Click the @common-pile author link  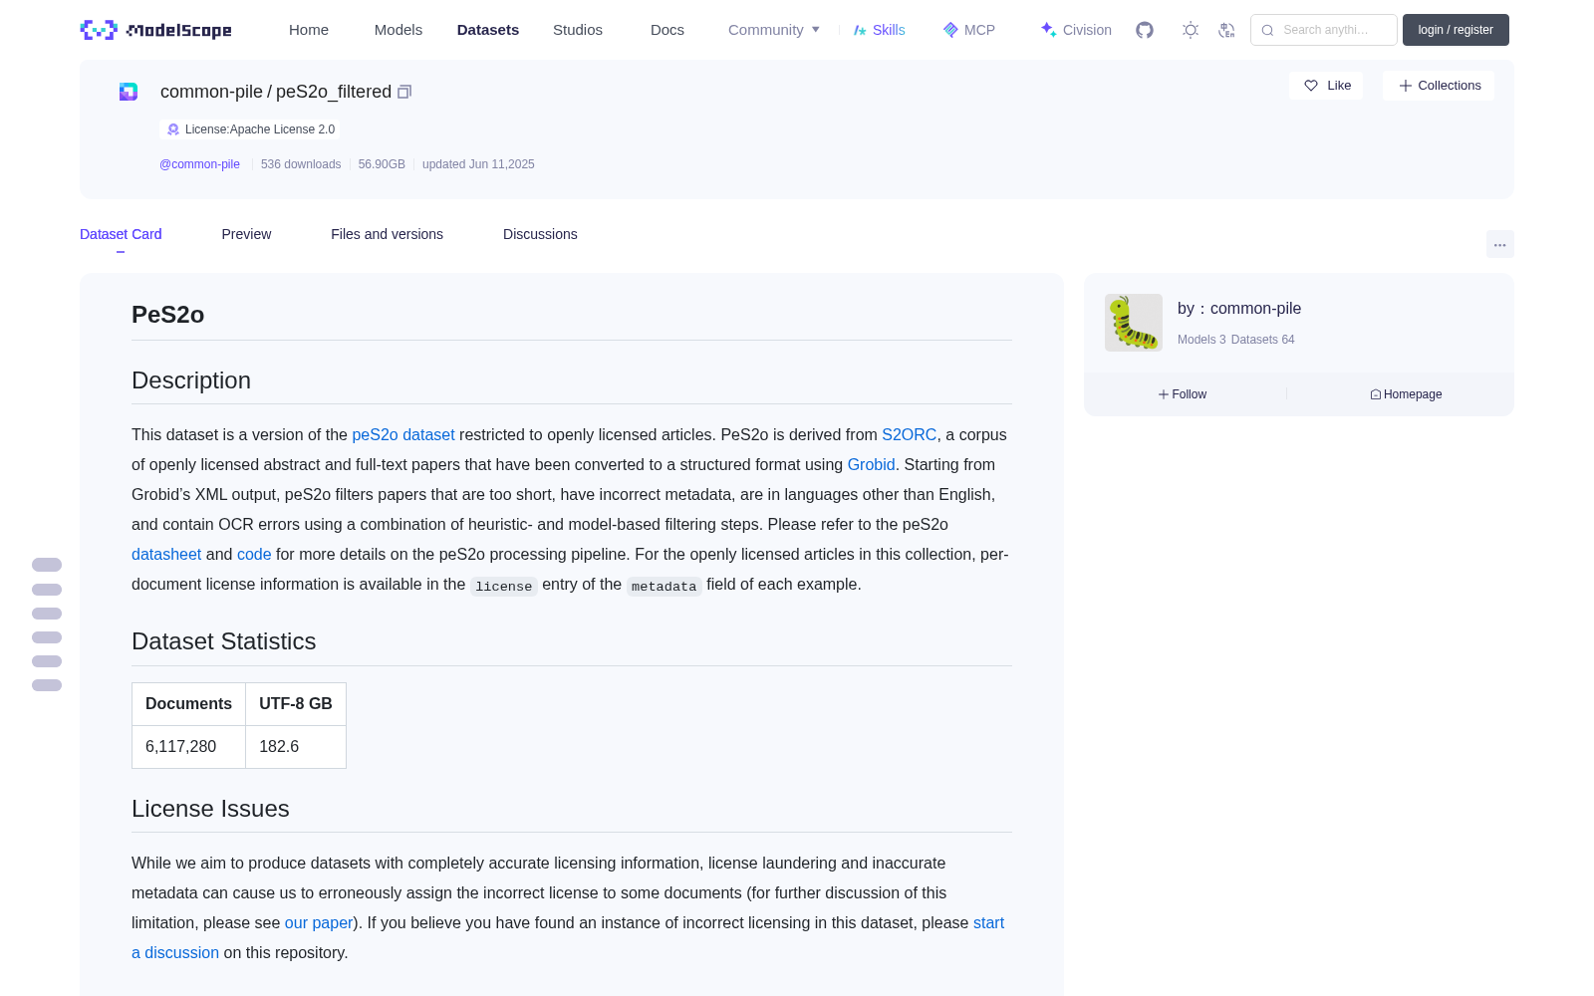coord(199,164)
